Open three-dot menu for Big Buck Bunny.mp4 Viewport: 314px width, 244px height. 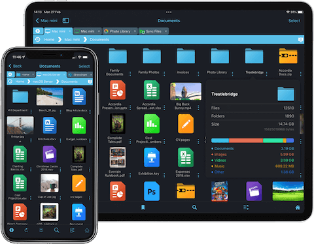[x=198, y=108]
